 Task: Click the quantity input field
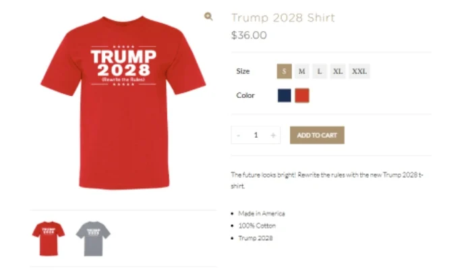pos(256,135)
